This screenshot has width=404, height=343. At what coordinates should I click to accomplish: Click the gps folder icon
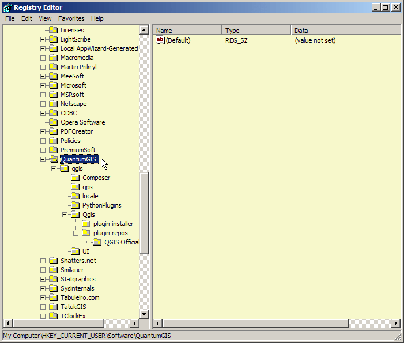click(75, 187)
